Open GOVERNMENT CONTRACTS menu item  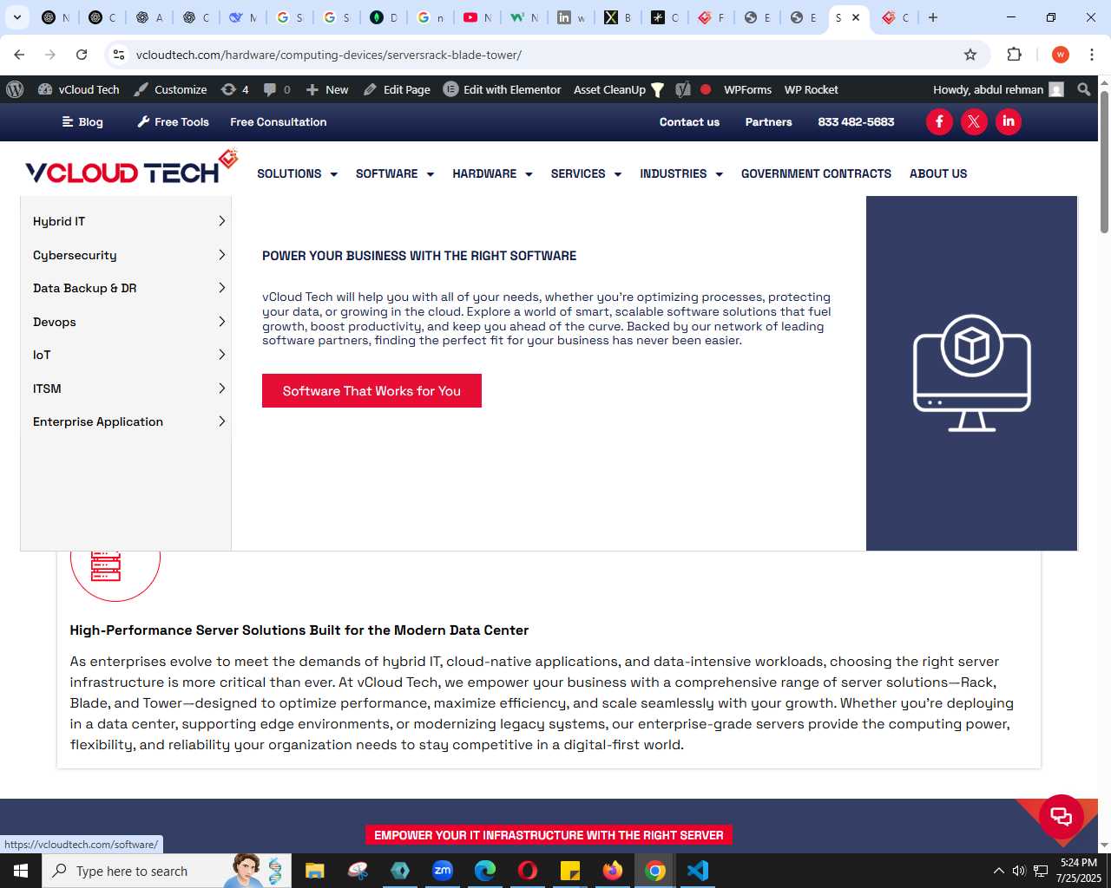816,173
